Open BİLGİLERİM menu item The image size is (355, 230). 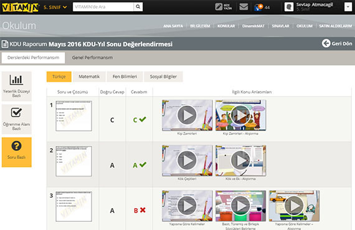200,26
